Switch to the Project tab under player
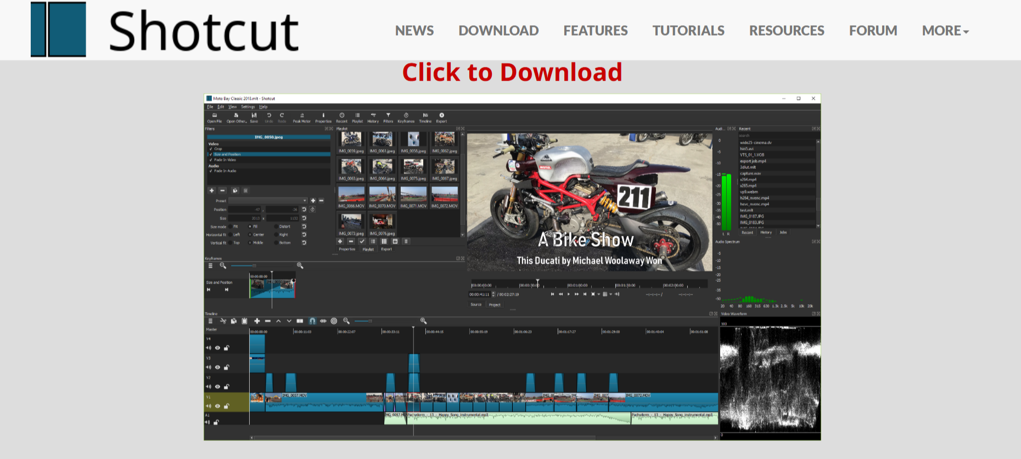1021x459 pixels. tap(495, 305)
